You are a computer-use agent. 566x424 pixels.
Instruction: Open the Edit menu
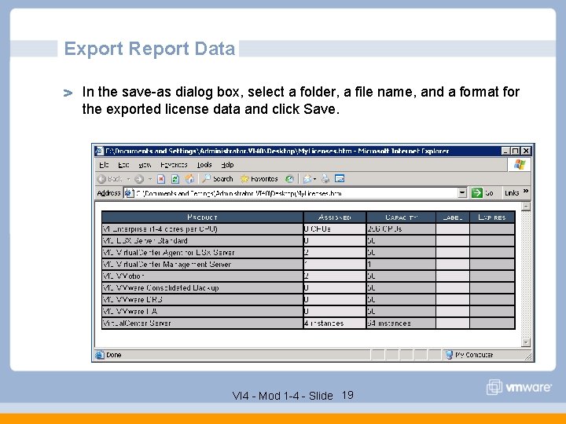123,165
